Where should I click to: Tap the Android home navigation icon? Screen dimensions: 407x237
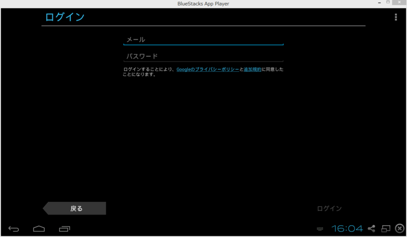39,229
